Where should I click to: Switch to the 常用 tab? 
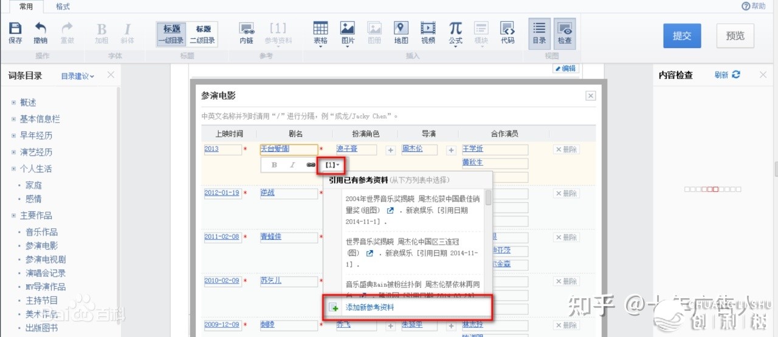[x=26, y=7]
